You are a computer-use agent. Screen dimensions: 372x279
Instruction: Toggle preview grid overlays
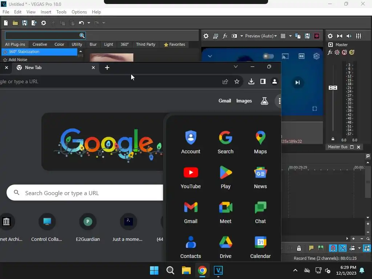click(x=283, y=36)
